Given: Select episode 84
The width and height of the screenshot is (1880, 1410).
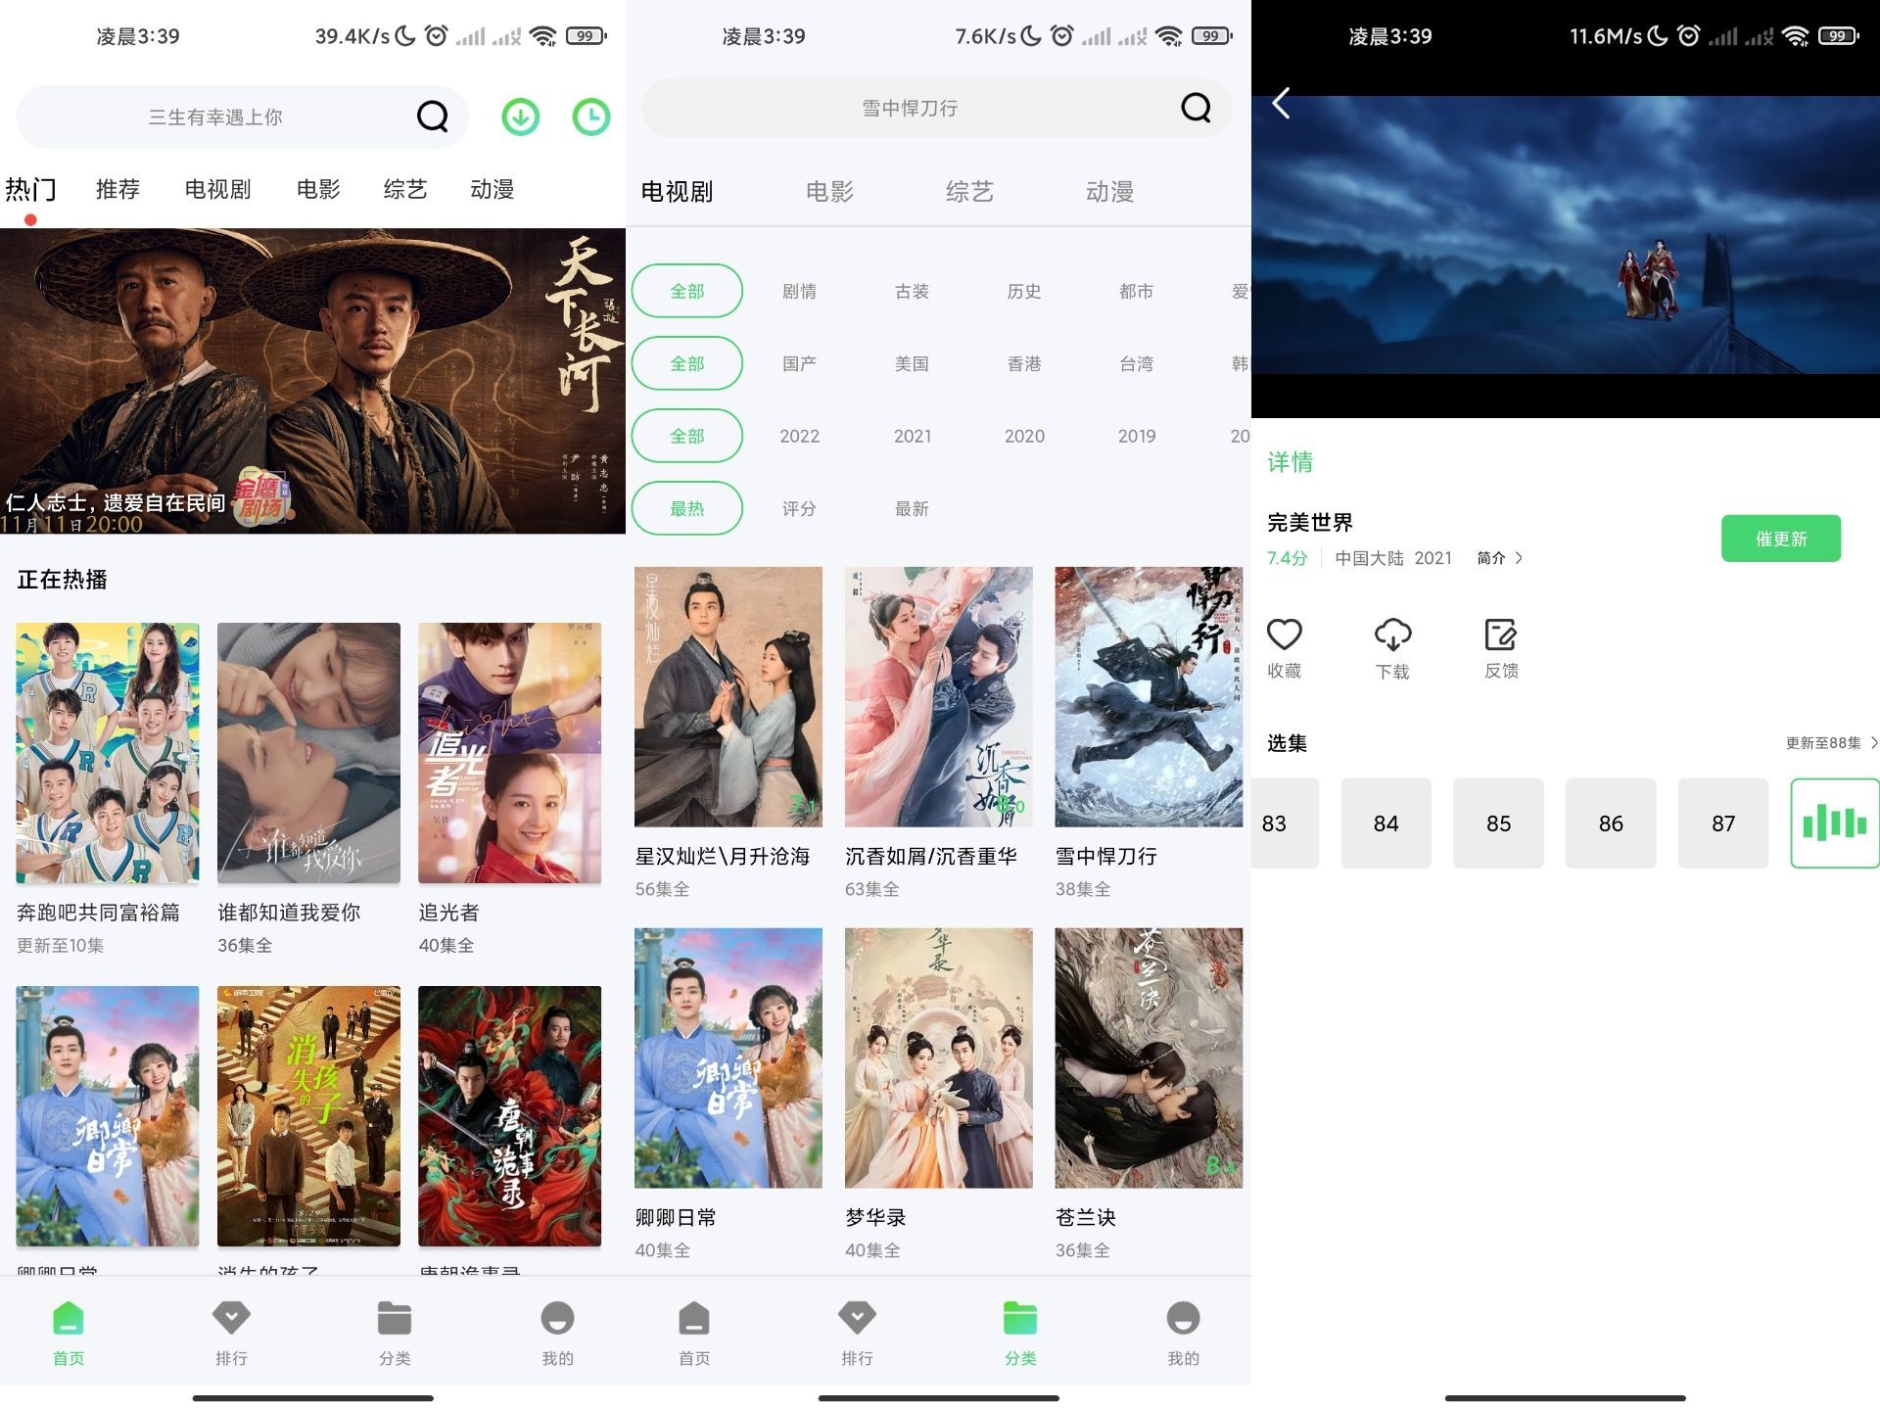Looking at the screenshot, I should point(1386,823).
